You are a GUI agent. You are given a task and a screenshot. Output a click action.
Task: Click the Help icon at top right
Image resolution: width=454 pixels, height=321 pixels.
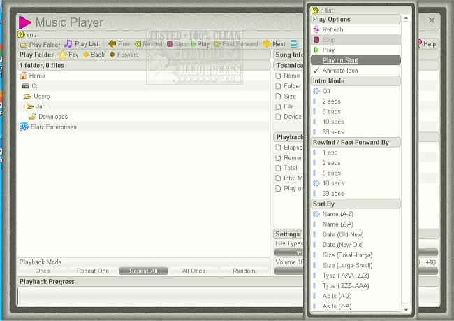pos(419,43)
